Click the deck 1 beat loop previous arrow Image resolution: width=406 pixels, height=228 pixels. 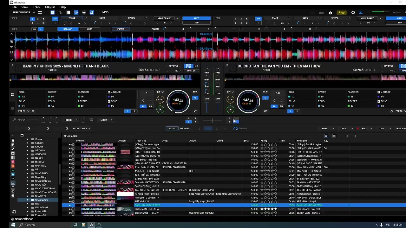(x=143, y=101)
